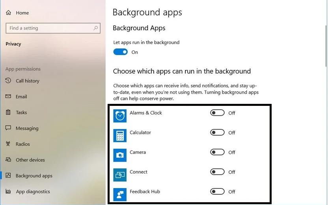
Task: Click the Camera app icon
Action: tap(120, 155)
